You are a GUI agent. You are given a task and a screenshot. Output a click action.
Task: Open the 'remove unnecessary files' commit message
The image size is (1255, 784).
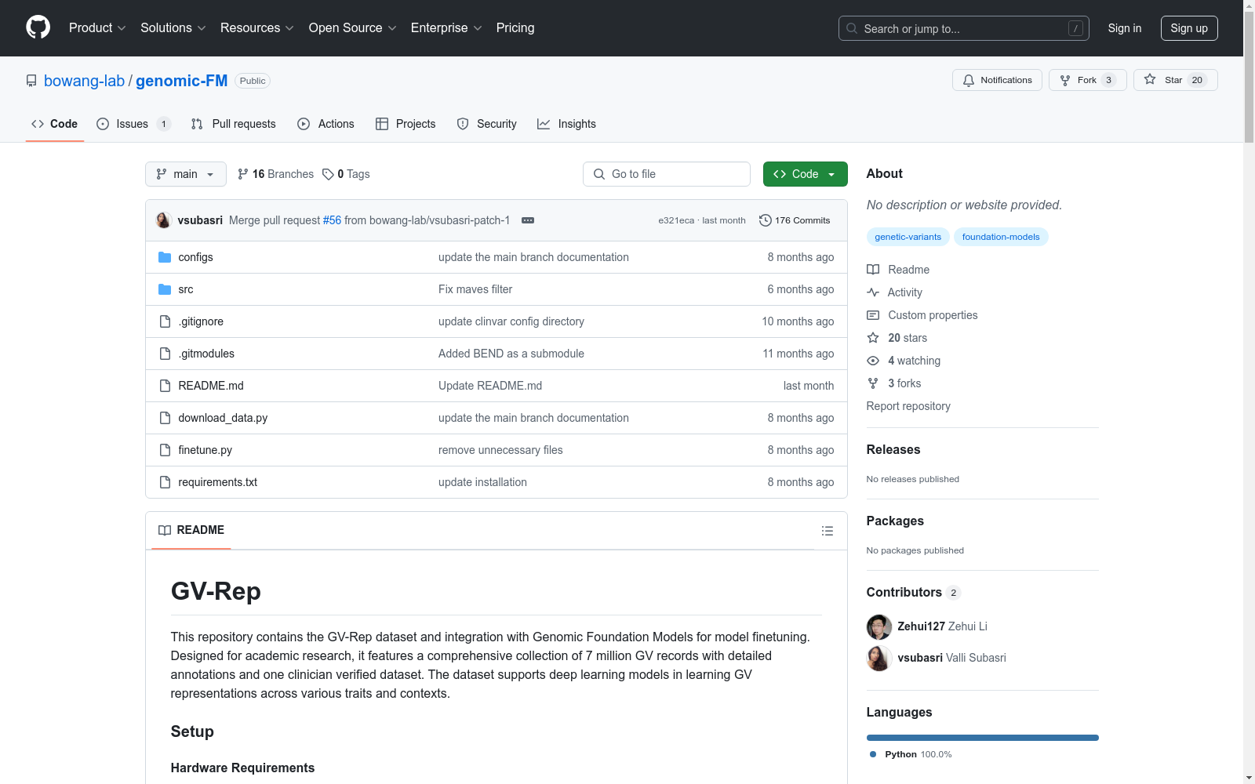point(500,450)
